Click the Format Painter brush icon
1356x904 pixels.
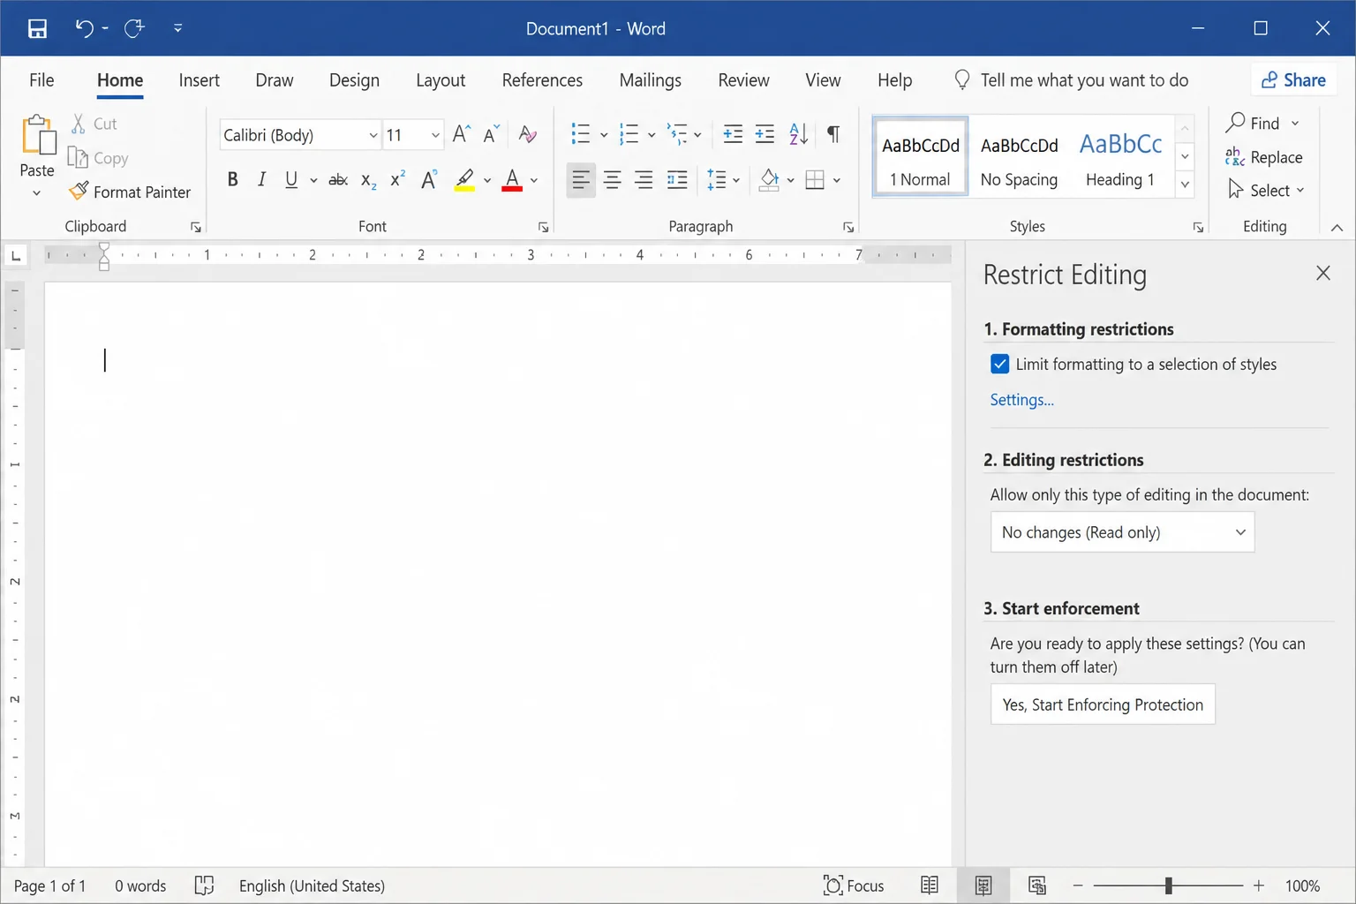(79, 191)
